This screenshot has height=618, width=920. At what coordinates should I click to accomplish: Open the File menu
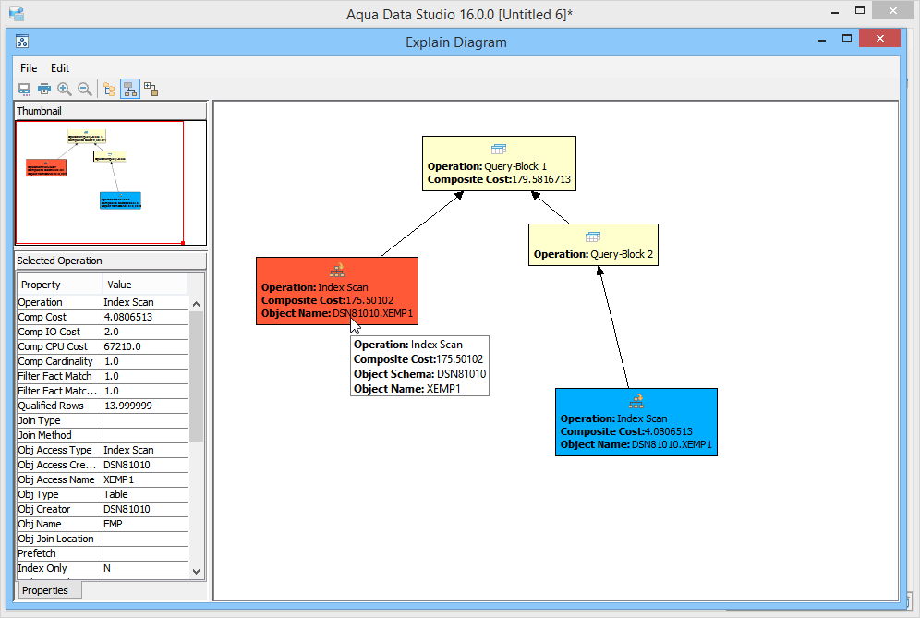pyautogui.click(x=29, y=68)
